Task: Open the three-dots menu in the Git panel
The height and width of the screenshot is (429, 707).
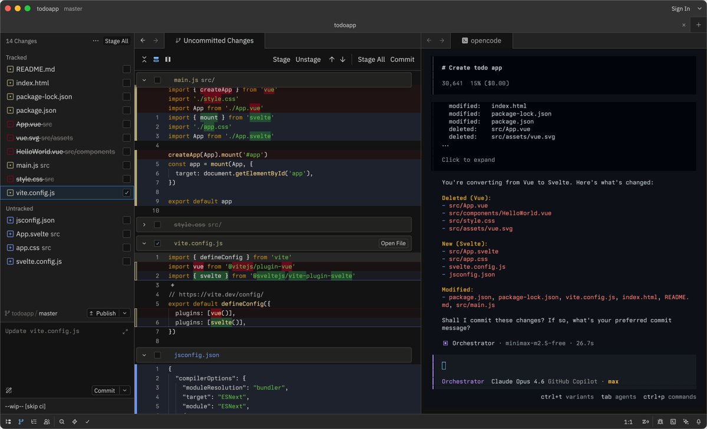Action: pyautogui.click(x=95, y=41)
